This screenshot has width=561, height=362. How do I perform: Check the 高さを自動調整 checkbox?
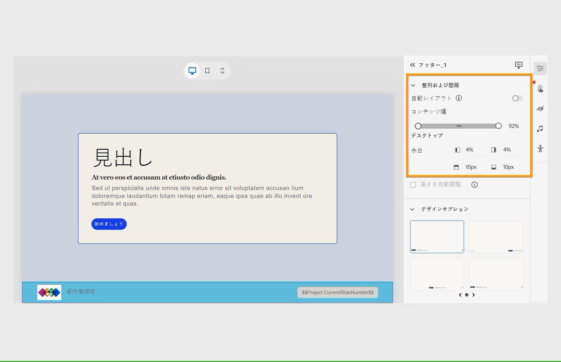tap(413, 185)
